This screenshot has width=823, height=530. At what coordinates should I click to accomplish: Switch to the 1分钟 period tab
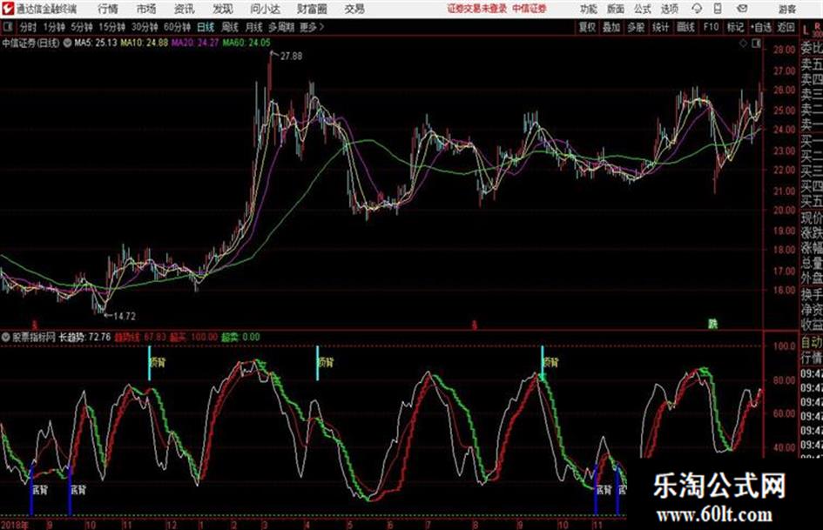[53, 27]
